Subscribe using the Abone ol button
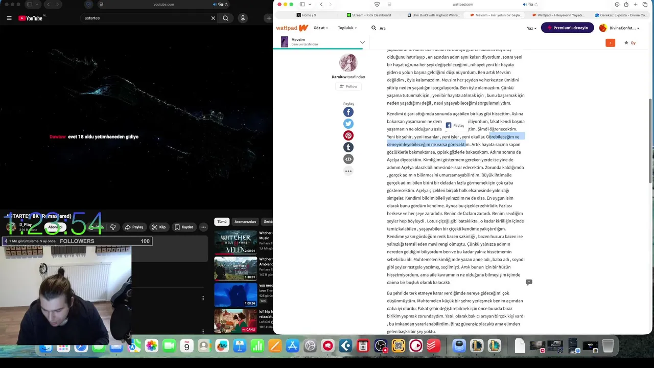This screenshot has width=654, height=368. 55,227
